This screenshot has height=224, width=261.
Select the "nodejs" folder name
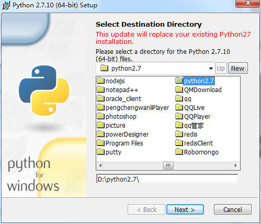click(115, 81)
